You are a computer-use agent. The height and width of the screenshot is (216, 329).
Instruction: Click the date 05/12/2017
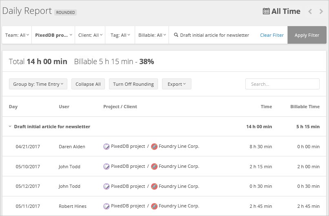[28, 186]
